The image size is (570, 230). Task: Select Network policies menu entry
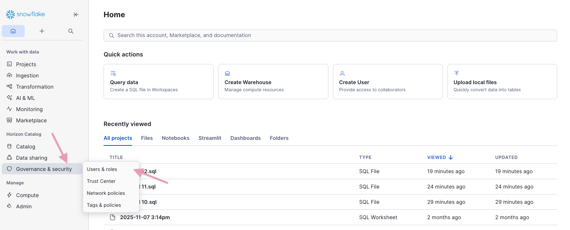[x=106, y=193]
